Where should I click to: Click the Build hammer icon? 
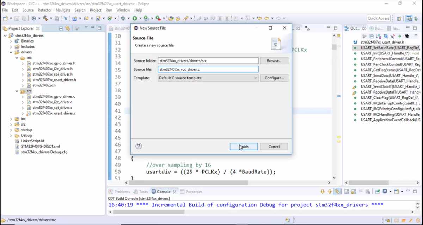tap(45, 18)
